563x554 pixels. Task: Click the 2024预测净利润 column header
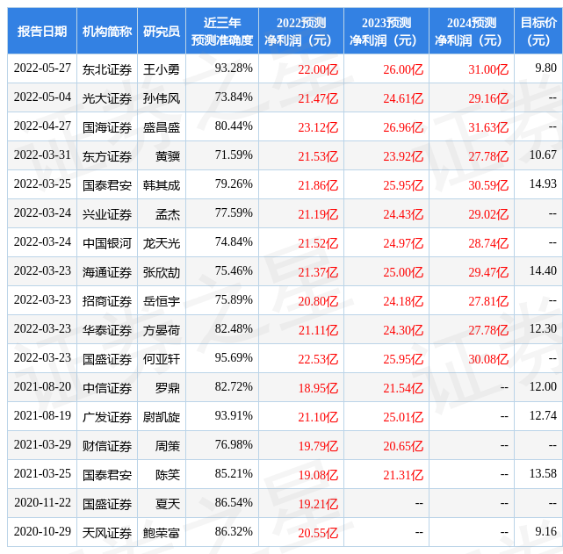pos(472,32)
